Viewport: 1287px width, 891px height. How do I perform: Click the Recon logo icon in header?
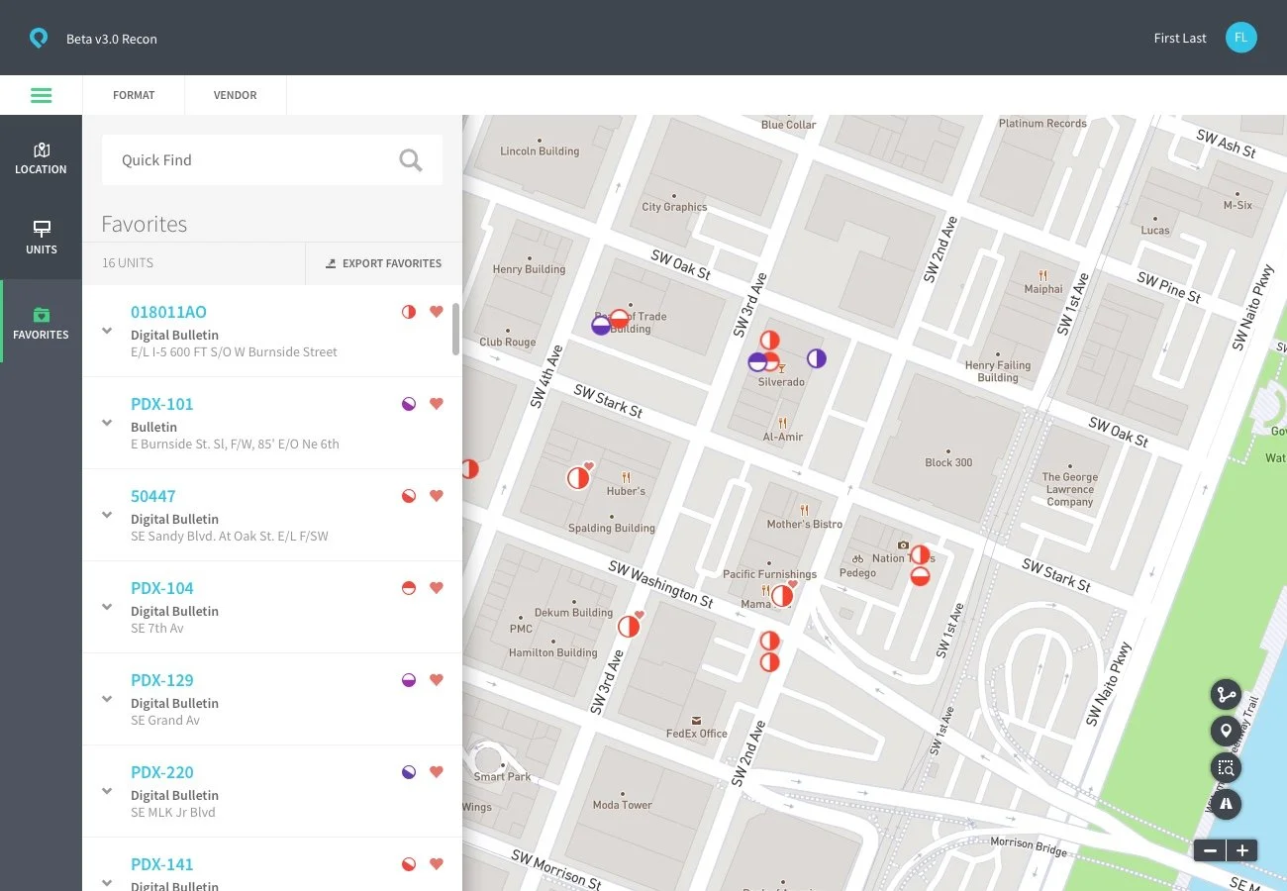point(38,39)
